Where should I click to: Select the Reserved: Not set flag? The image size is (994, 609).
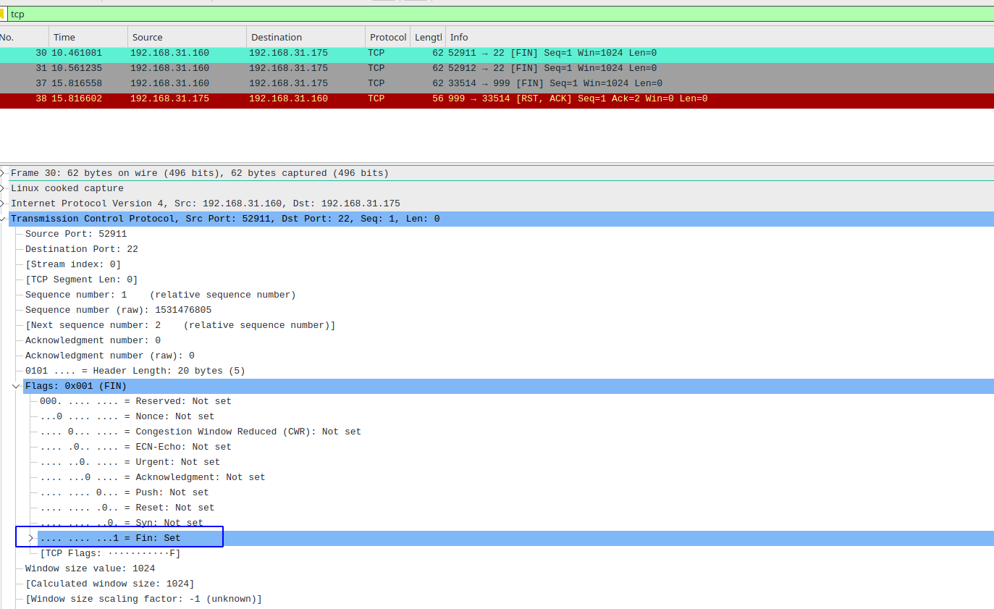(136, 401)
